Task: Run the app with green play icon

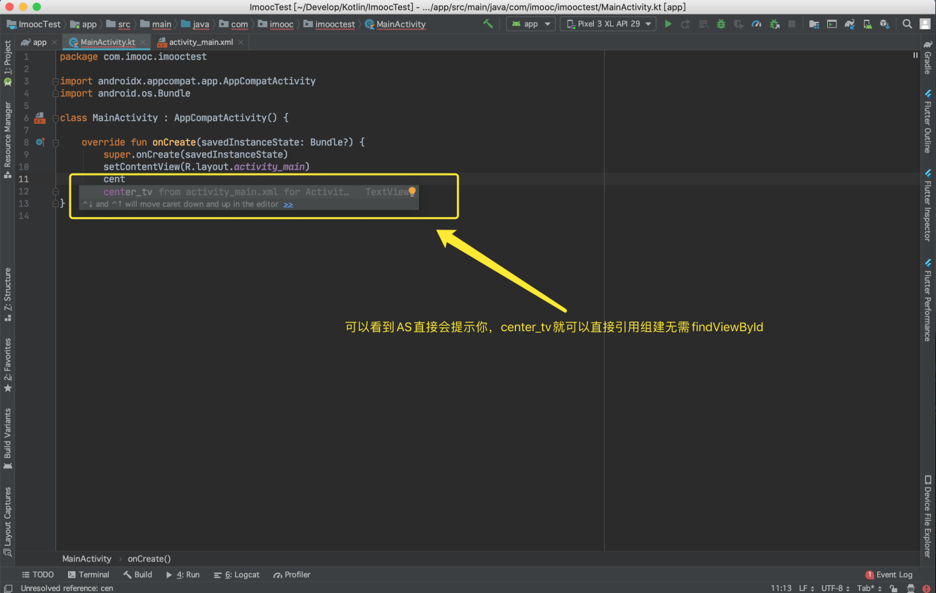Action: 668,24
